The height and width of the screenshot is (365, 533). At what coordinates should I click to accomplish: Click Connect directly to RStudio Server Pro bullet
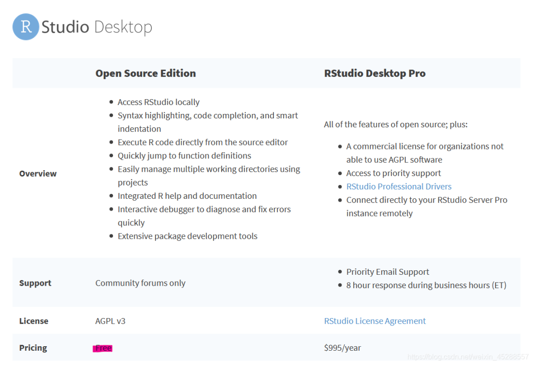426,207
